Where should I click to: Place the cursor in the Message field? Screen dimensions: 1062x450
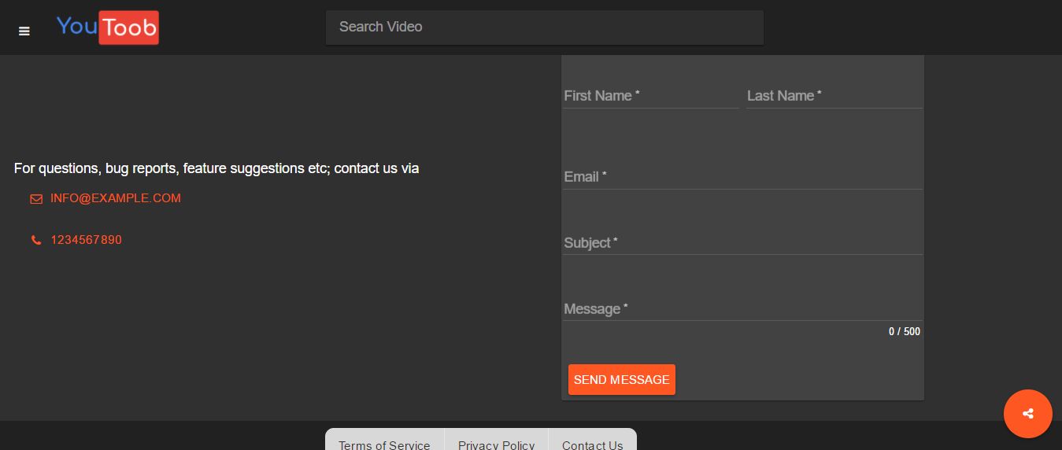(x=742, y=309)
